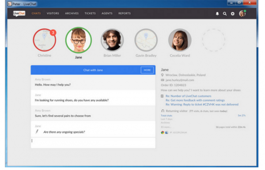
Task: Open 'Re: Get more feedback with comment ratings' link
Action: (195, 100)
